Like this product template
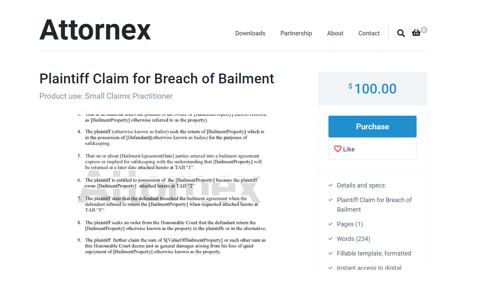502x295 pixels. (372, 149)
